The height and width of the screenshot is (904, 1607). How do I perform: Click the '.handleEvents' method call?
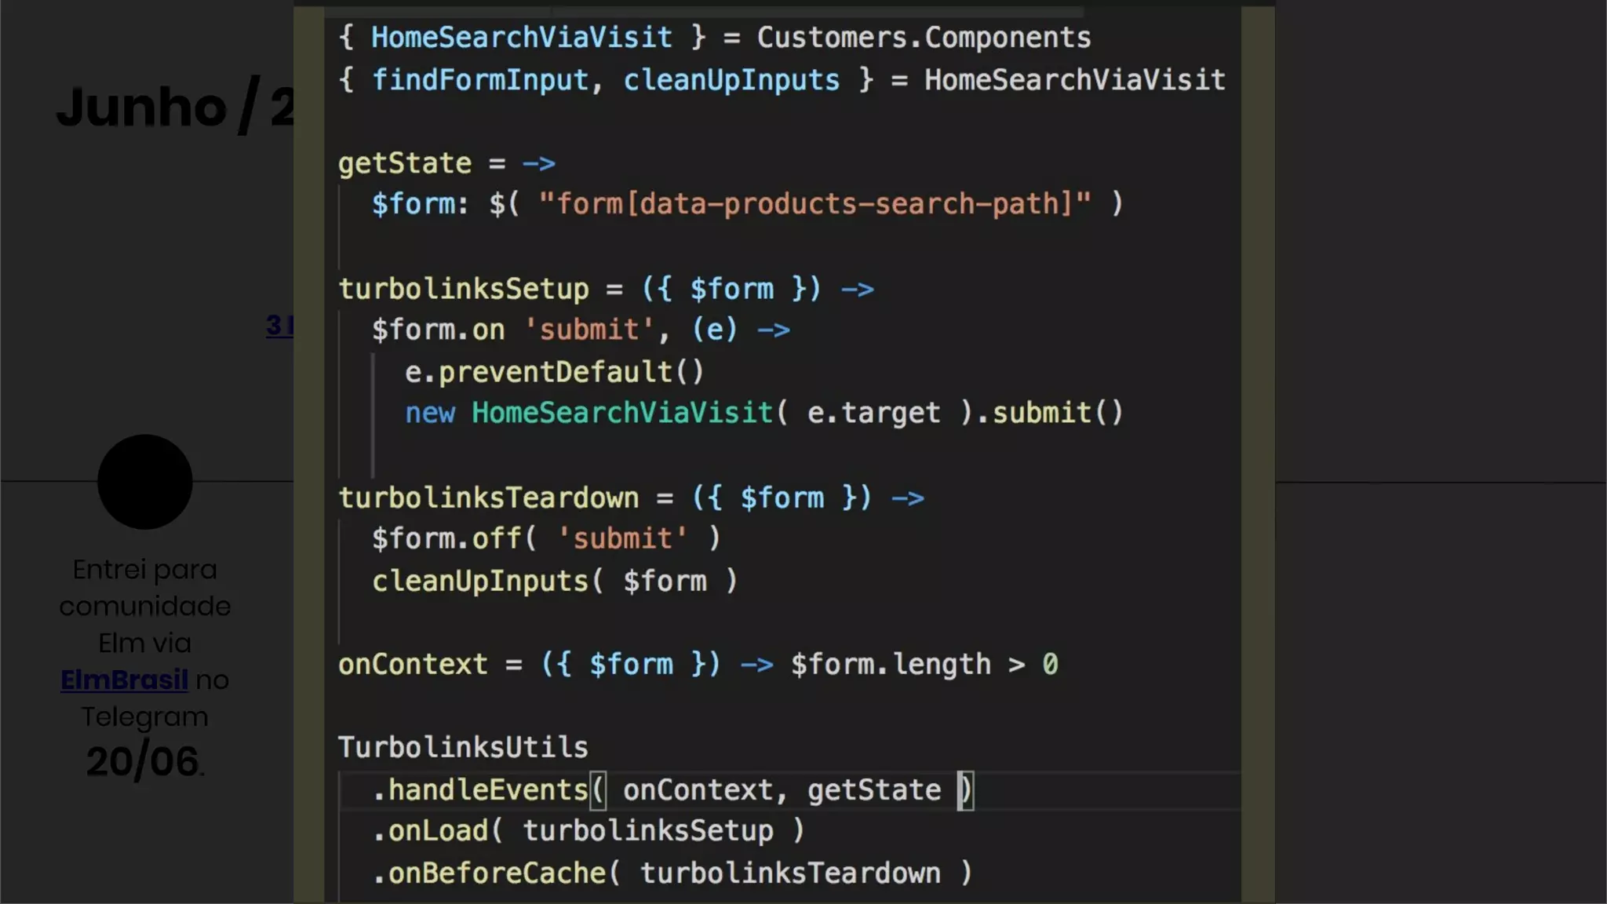pyautogui.click(x=480, y=789)
